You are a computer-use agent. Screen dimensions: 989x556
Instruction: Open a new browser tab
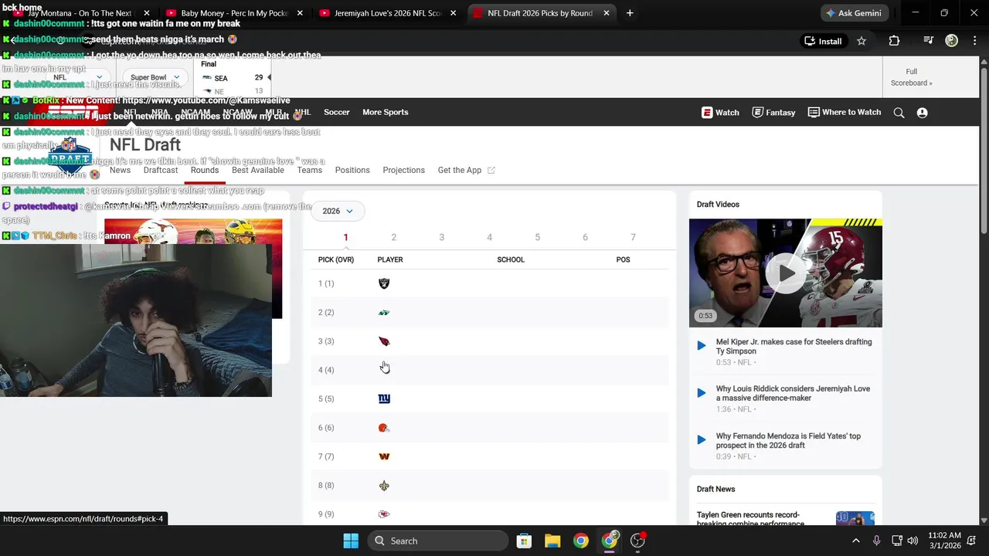[630, 13]
